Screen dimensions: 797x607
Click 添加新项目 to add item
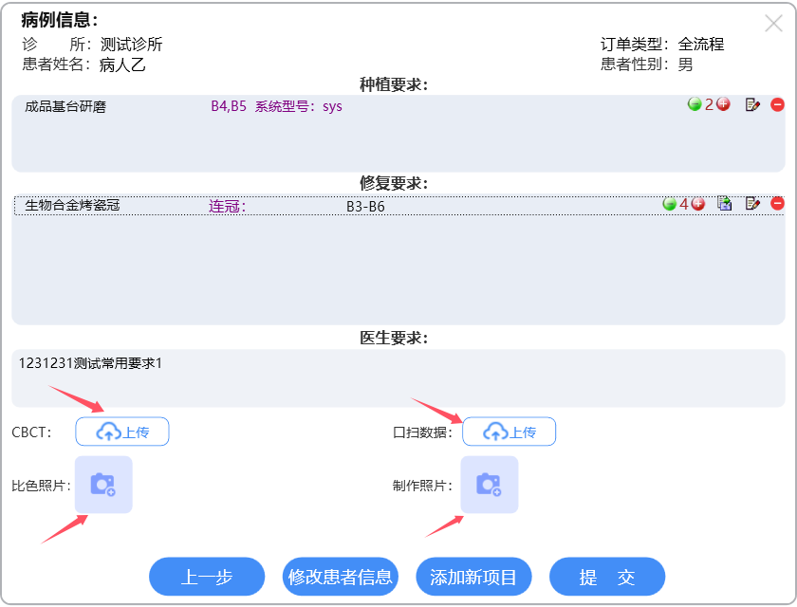coord(473,577)
